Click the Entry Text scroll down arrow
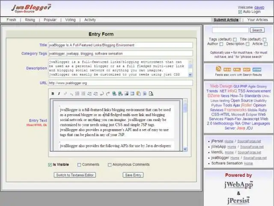The image size is (274, 206). pos(185,149)
